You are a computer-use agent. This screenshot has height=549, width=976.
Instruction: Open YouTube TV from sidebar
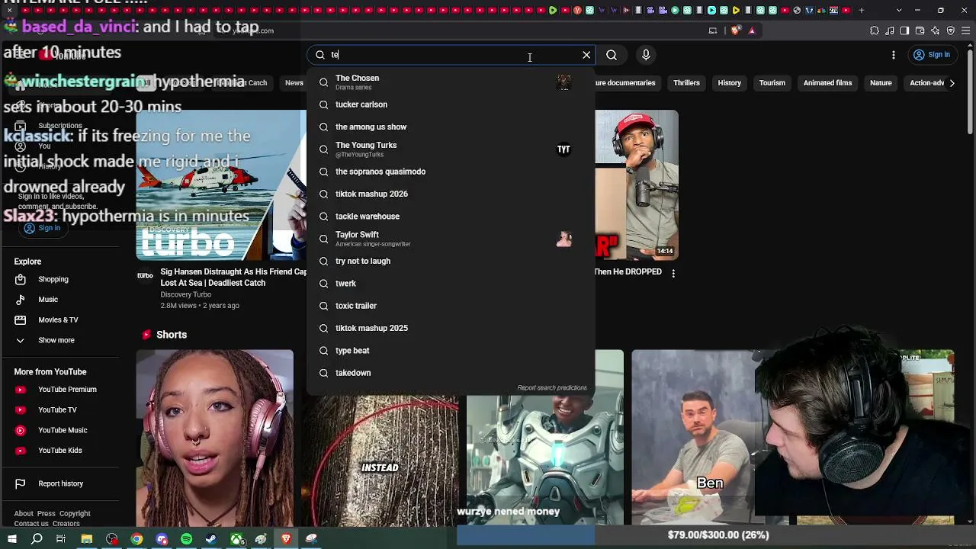point(59,410)
